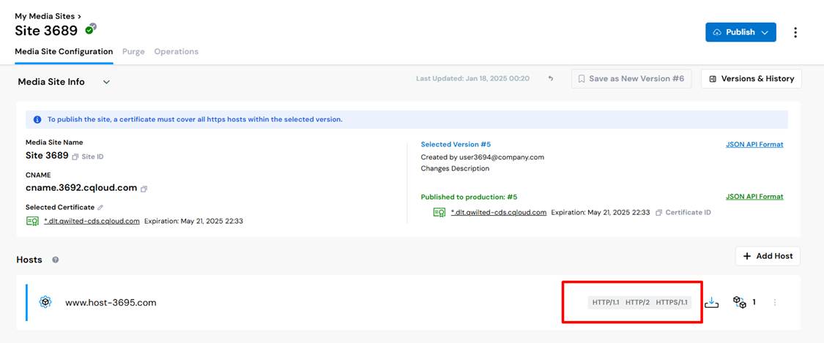Open the top-right three-dot site menu
This screenshot has width=824, height=343.
coord(795,32)
